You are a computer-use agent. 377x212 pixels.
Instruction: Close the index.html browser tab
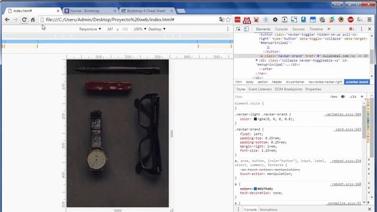tap(58, 11)
